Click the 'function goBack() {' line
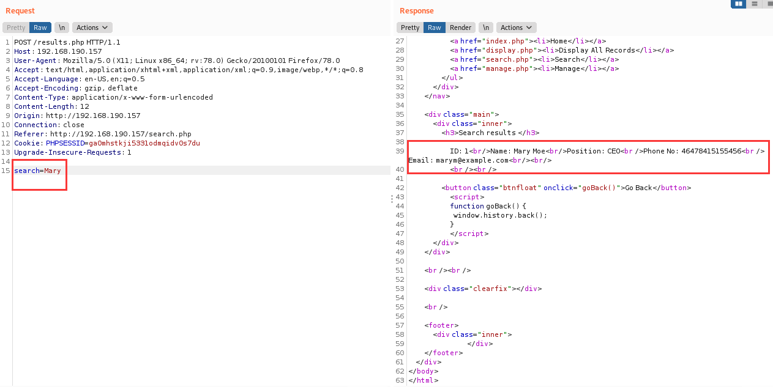This screenshot has width=773, height=387. [x=488, y=206]
